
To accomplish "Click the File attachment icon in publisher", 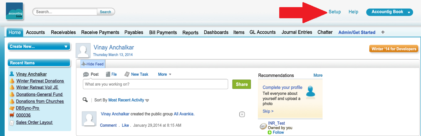I will 108,74.
